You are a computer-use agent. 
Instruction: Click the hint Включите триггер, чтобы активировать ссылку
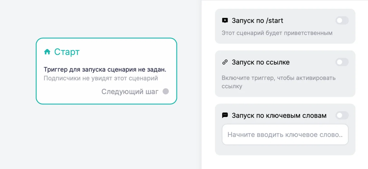click(278, 82)
